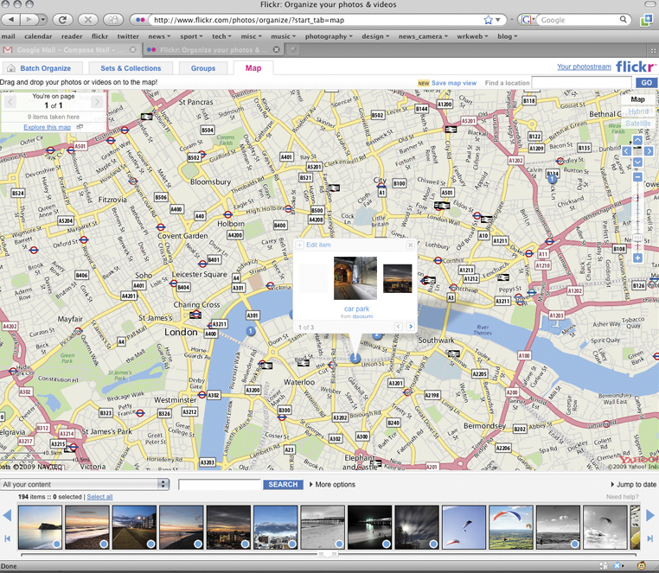
Task: Open the Sets & Collections tab
Action: (x=131, y=68)
